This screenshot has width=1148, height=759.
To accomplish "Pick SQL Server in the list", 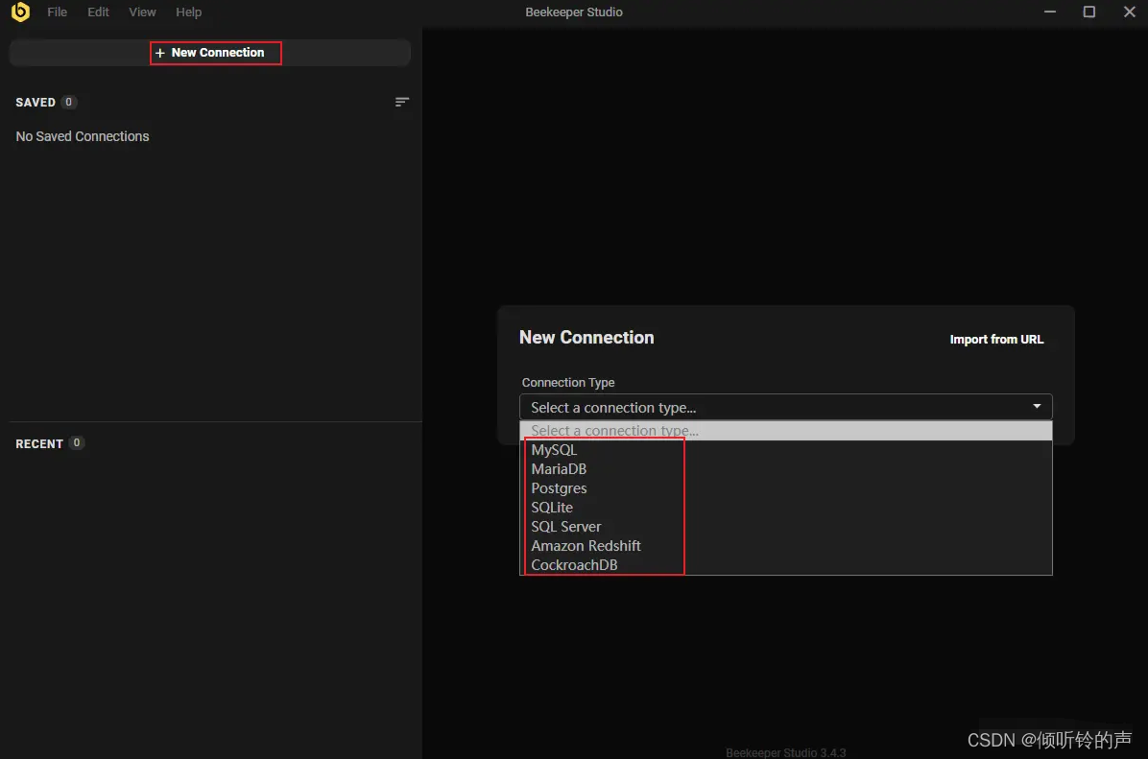I will pos(785,526).
